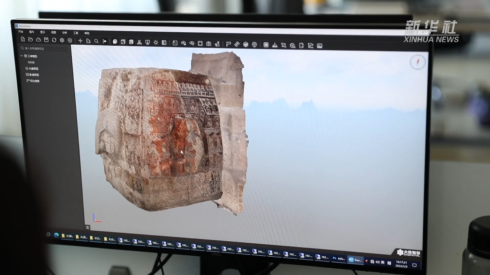The width and height of the screenshot is (490, 275).
Task: Click the compass to reset north
Action: [418, 62]
